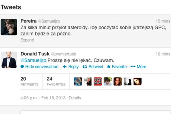The width and height of the screenshot is (171, 114).
Task: Select the first blue avatar in the favoriters row
Action: pyautogui.click(x=78, y=81)
